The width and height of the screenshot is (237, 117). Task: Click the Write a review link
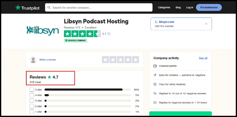[48, 60]
